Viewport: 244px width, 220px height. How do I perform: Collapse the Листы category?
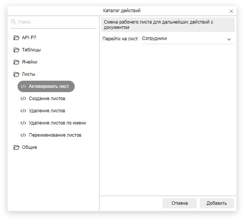point(29,74)
